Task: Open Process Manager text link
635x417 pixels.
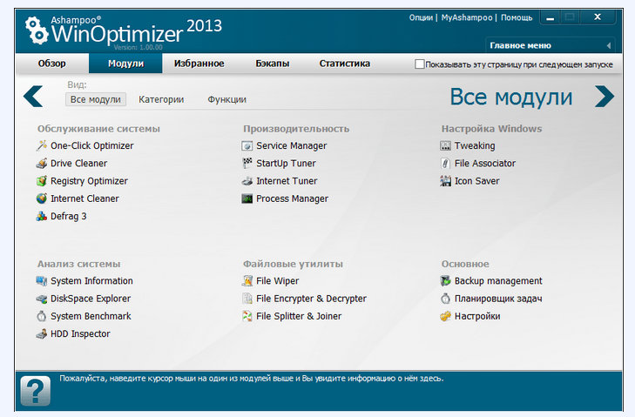Action: (293, 198)
